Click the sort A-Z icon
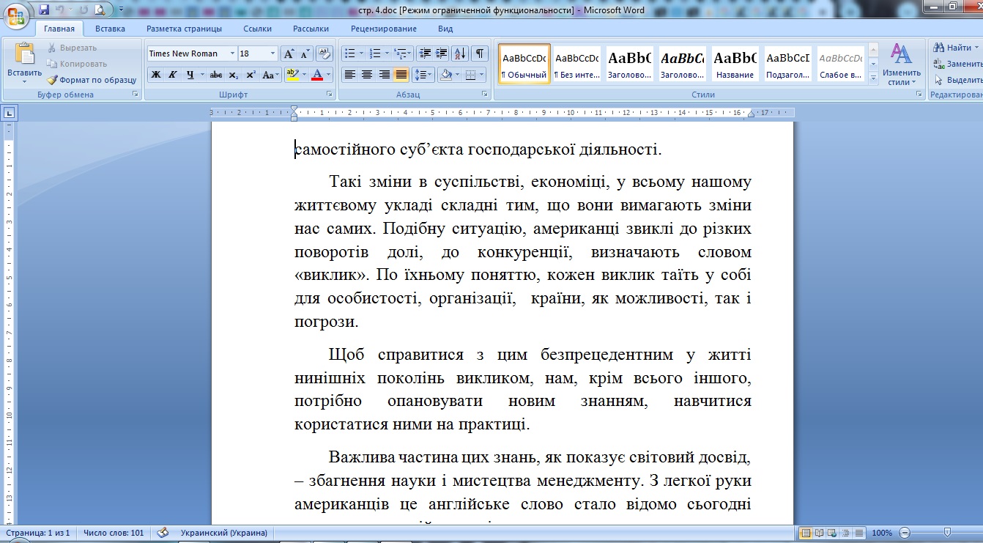This screenshot has width=983, height=543. click(460, 53)
